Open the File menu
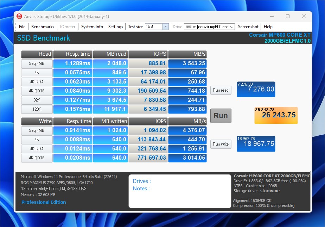The image size is (325, 227). click(22, 26)
